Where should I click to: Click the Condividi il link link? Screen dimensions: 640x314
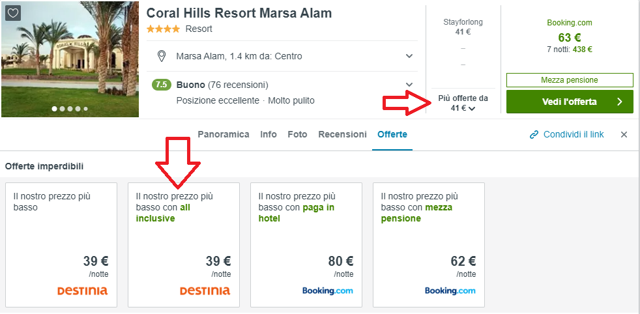(x=574, y=134)
